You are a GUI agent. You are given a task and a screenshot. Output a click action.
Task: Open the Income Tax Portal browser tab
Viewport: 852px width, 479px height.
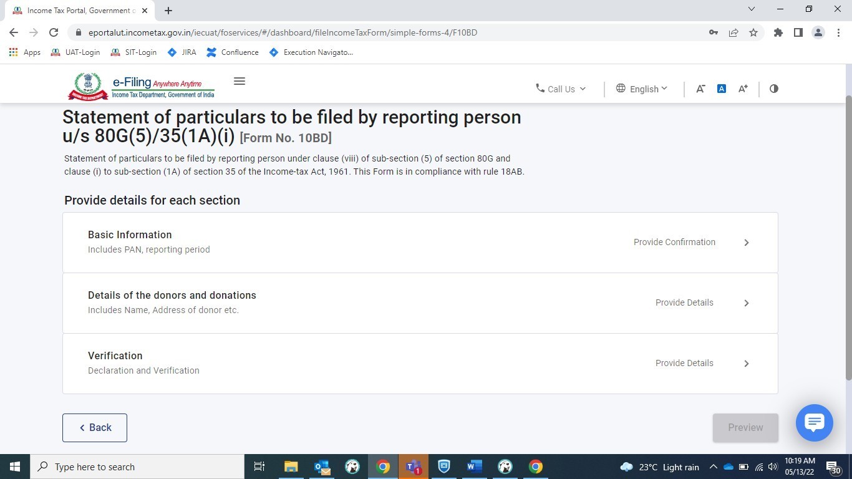[75, 11]
